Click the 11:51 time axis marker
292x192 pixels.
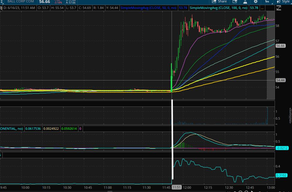pyautogui.click(x=177, y=187)
